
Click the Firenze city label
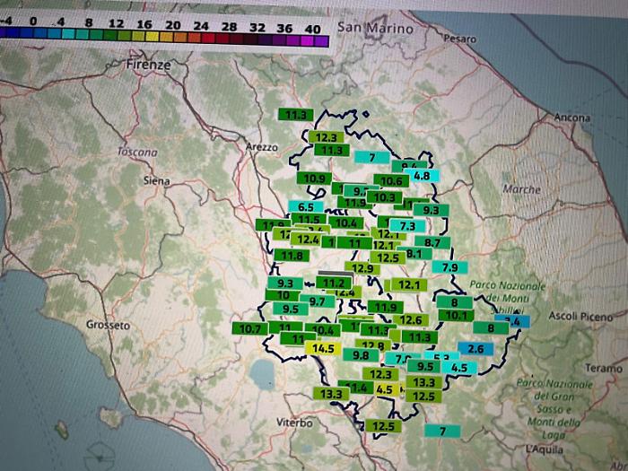point(147,65)
